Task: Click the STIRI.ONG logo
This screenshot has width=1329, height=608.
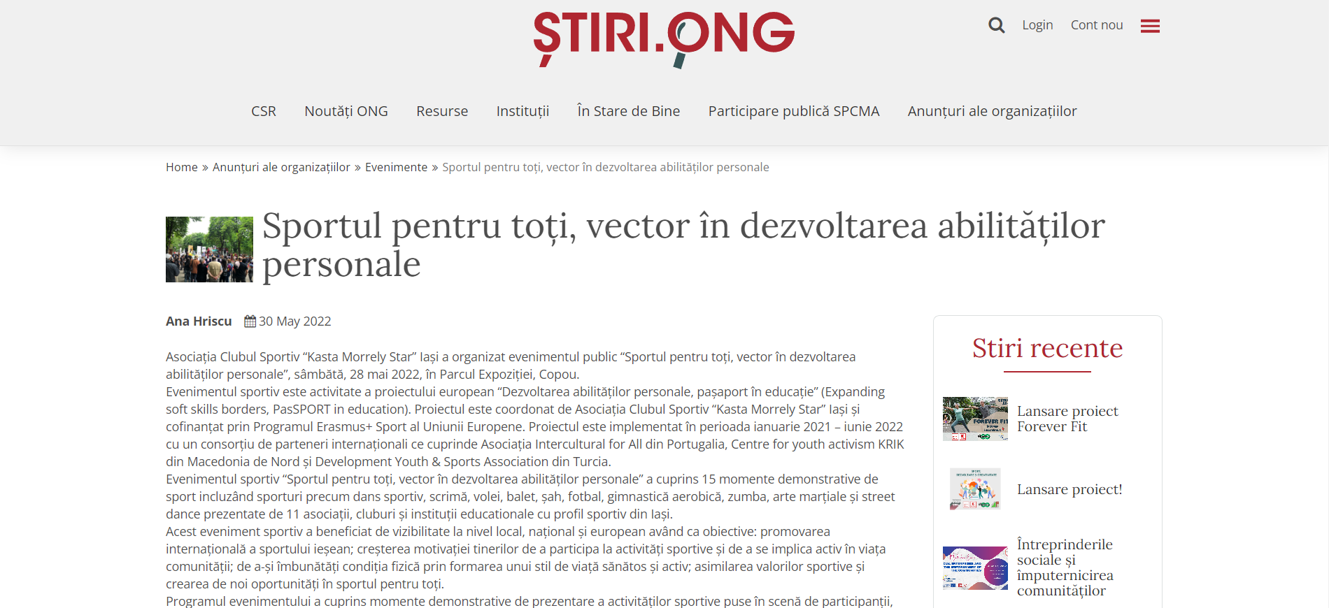Action: click(664, 39)
